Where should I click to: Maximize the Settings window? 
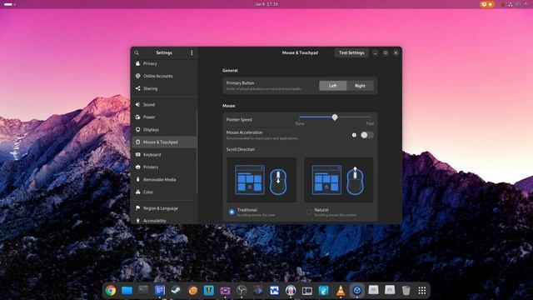[x=386, y=52]
